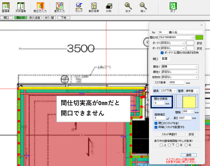This screenshot has height=166, width=210.
Task: Click 設定 button beside スタッド再割付
Action: click(192, 134)
